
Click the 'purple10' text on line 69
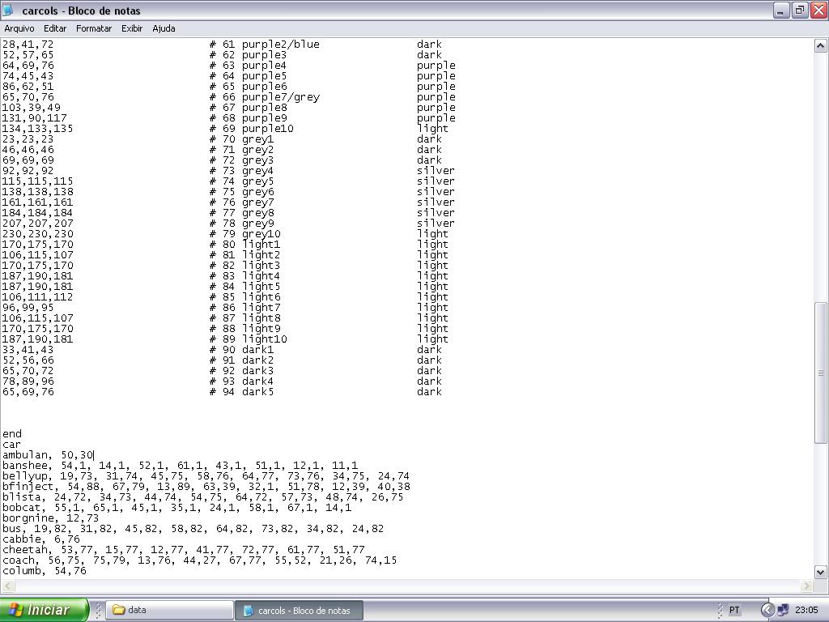click(x=267, y=129)
